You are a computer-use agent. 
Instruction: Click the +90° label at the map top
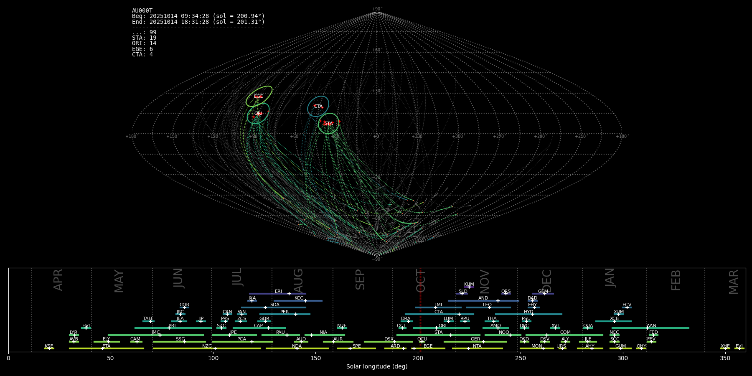coord(377,9)
